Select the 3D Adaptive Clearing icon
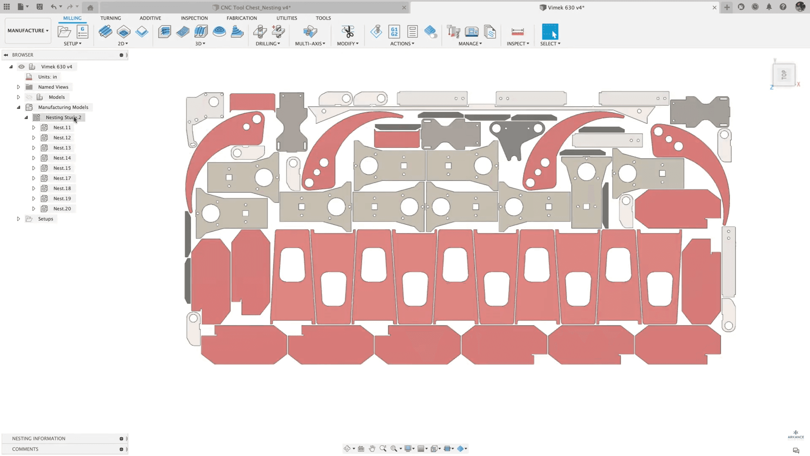This screenshot has height=456, width=810. pos(165,32)
